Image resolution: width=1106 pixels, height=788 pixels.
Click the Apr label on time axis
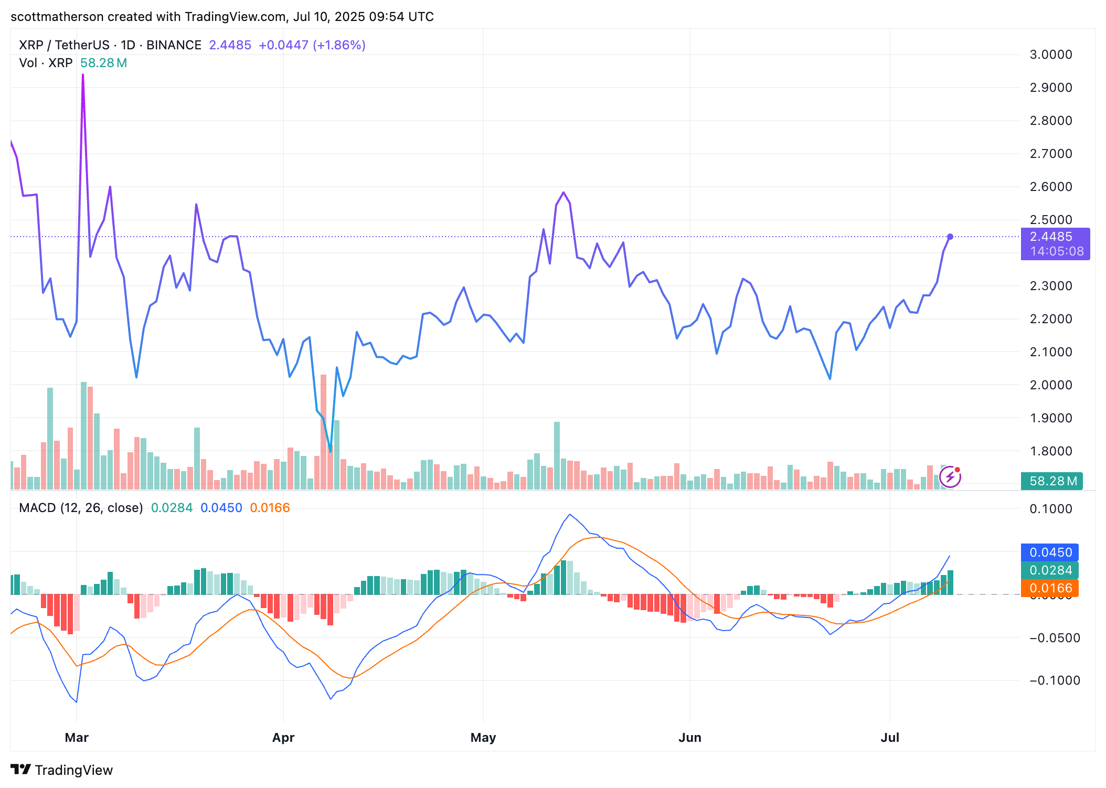point(283,738)
